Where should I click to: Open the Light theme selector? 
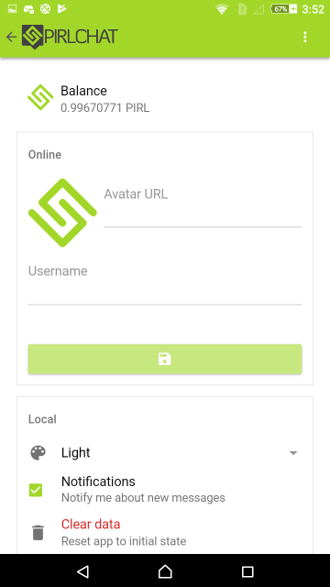(x=180, y=452)
